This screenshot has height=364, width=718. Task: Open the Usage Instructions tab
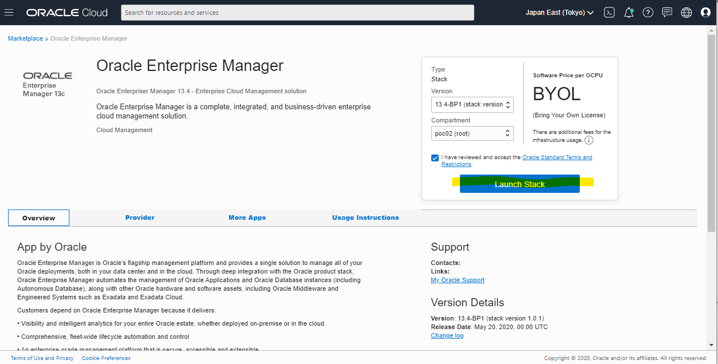365,217
